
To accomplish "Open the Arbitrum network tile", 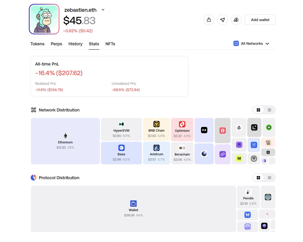I will [x=157, y=153].
